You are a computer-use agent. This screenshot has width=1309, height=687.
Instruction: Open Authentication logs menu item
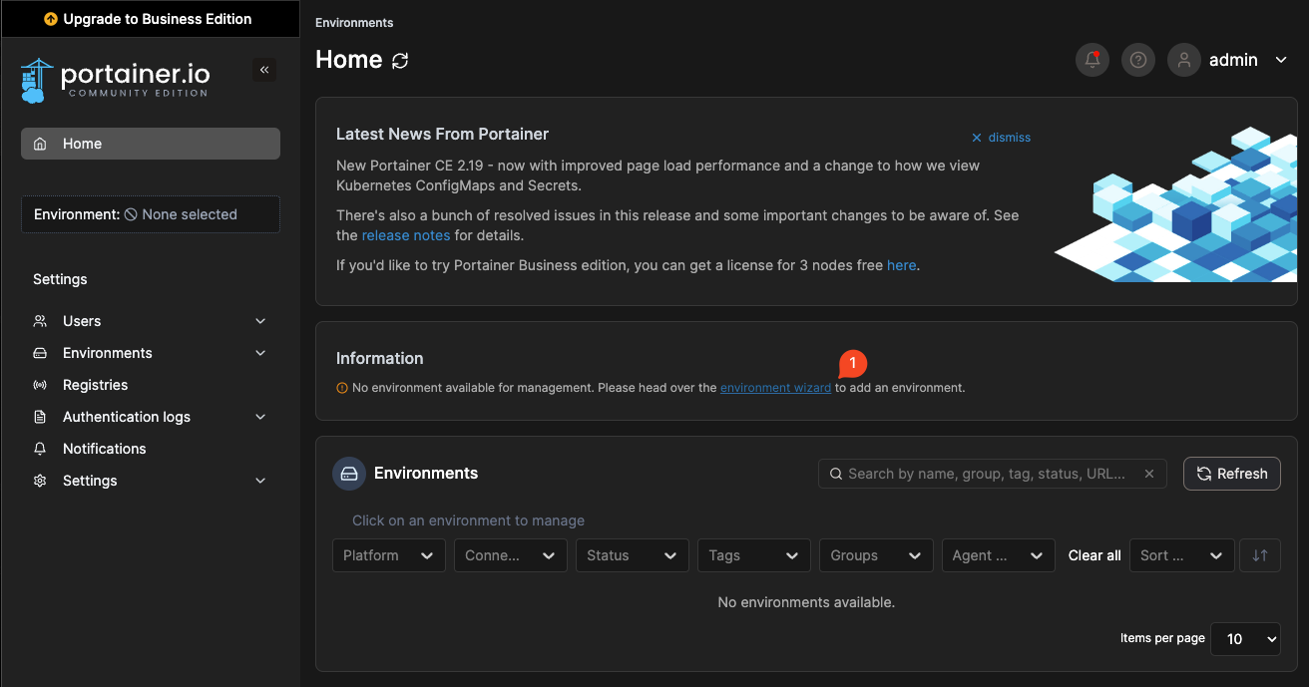point(151,417)
